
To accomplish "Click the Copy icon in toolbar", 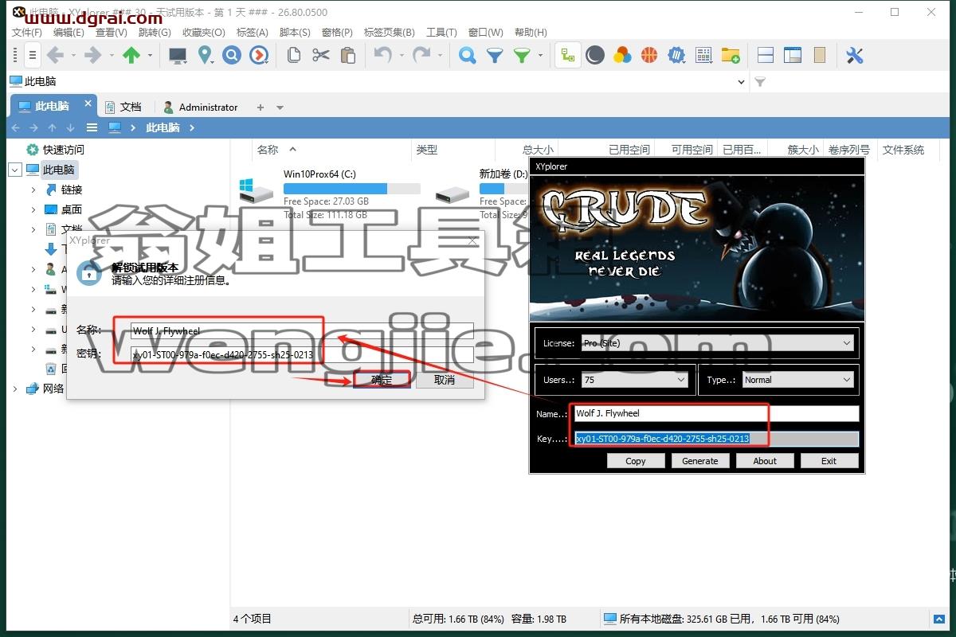I will 294,55.
